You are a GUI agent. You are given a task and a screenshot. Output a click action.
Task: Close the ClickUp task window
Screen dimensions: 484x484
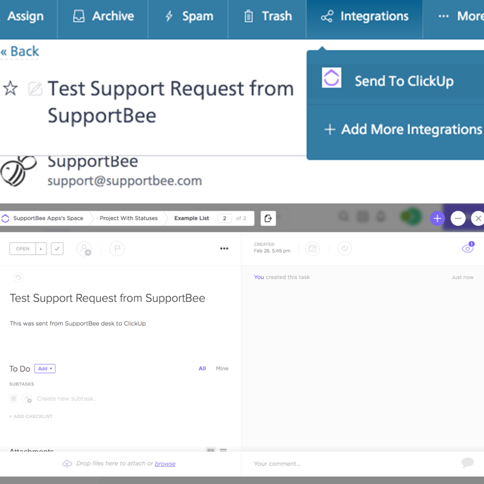coord(478,219)
